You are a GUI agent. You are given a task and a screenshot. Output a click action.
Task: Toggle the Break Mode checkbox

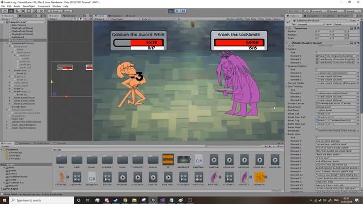tap(317, 127)
